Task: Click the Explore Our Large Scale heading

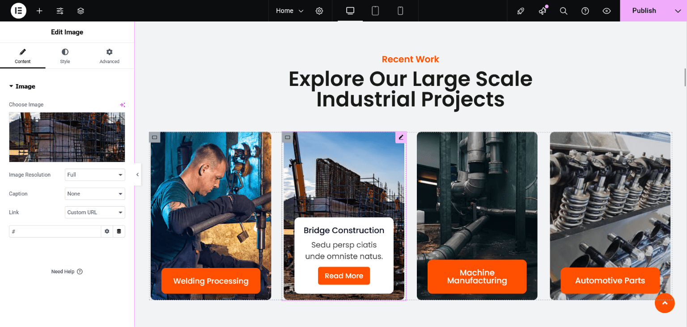Action: click(x=410, y=89)
